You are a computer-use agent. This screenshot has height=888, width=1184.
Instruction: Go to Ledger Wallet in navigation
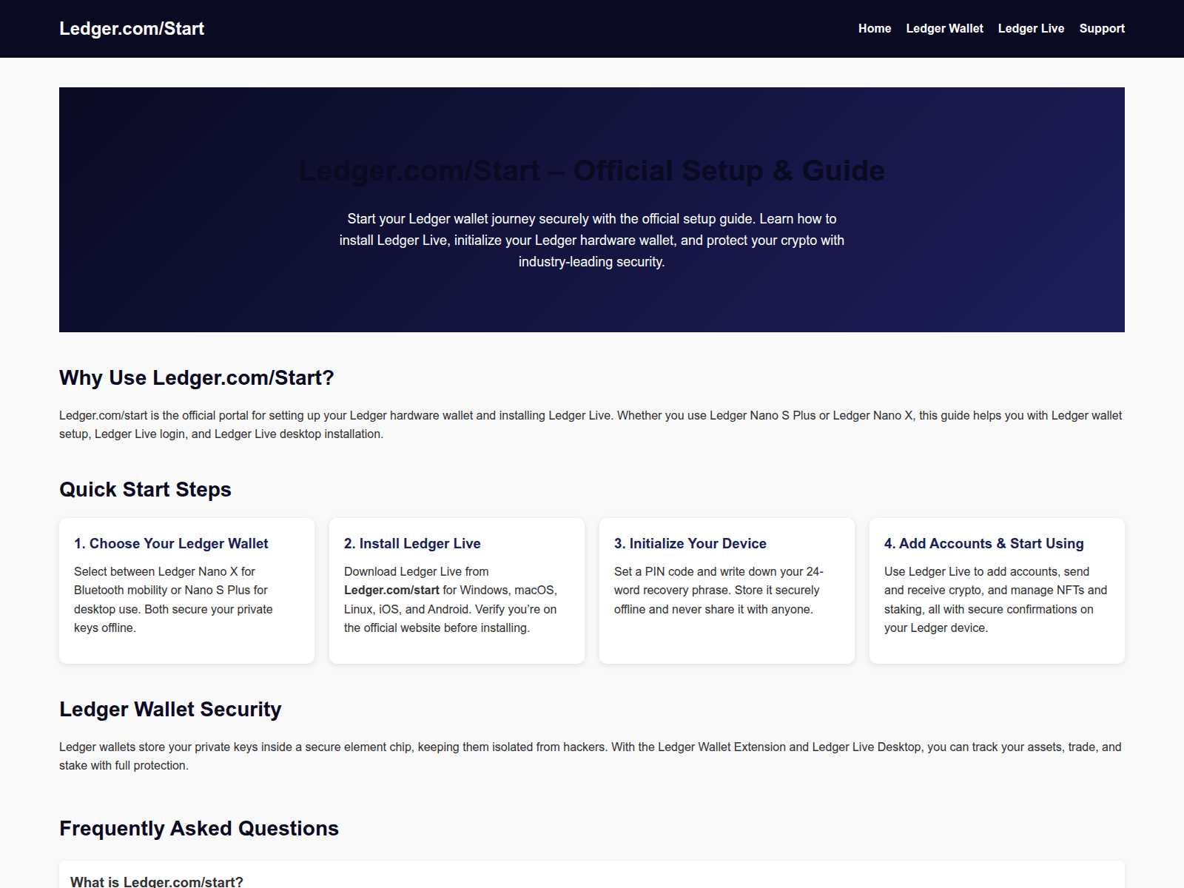point(944,29)
